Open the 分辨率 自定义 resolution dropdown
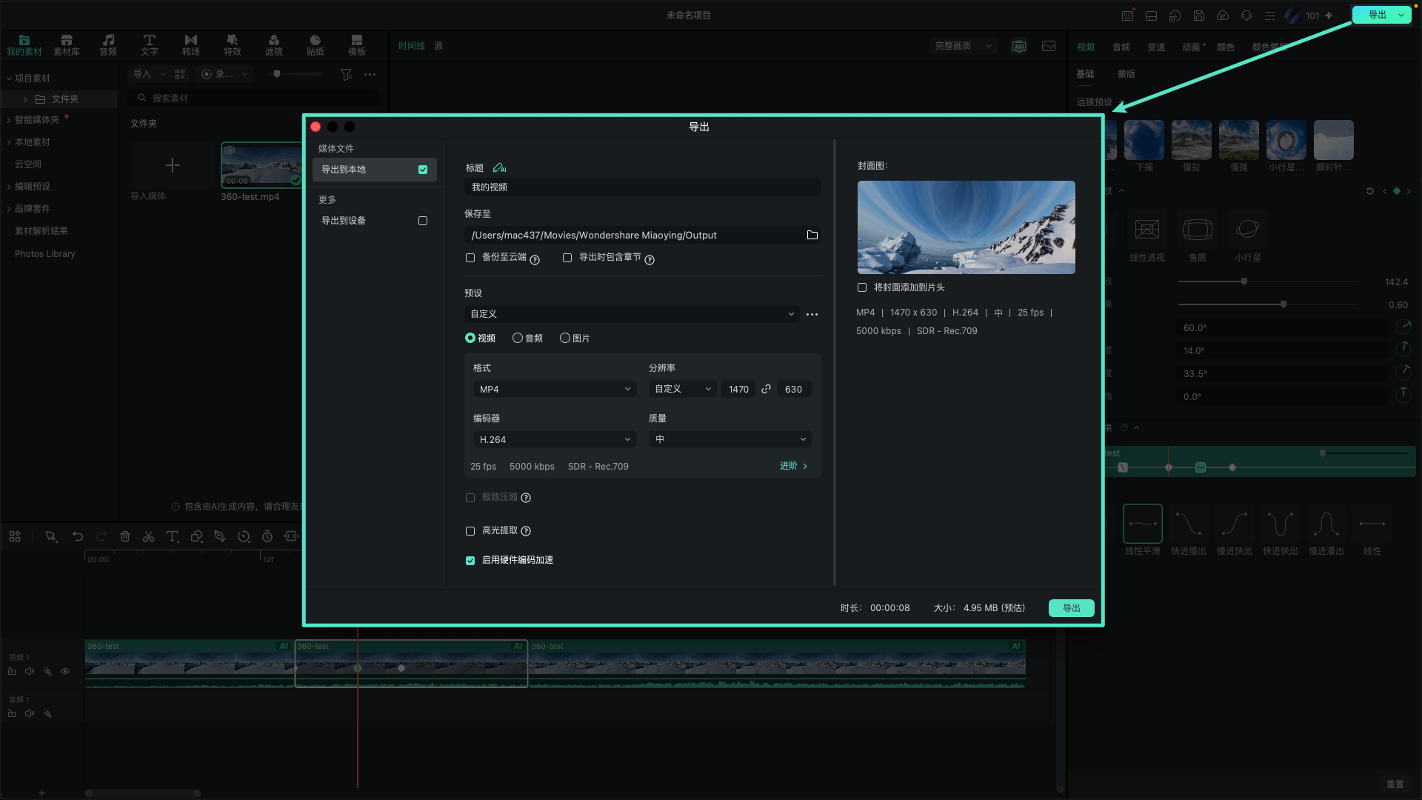The height and width of the screenshot is (800, 1422). click(682, 389)
